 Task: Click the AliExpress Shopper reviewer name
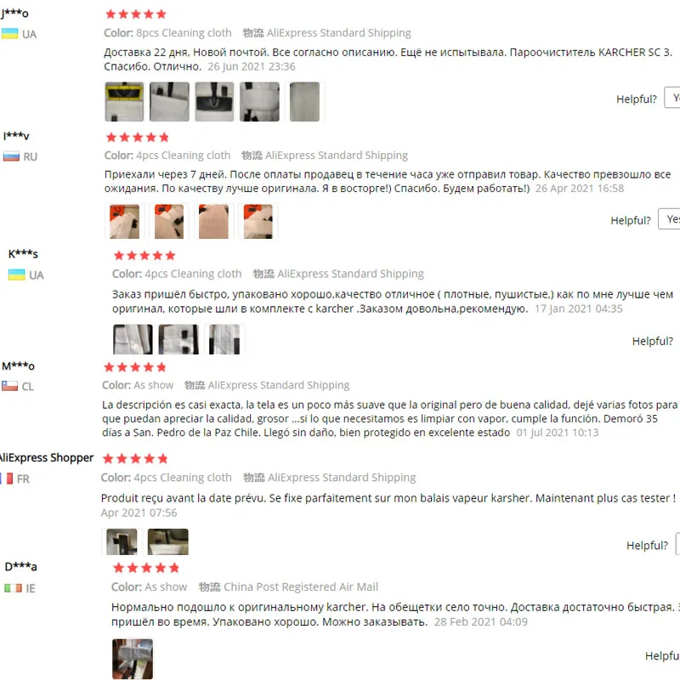pos(47,457)
